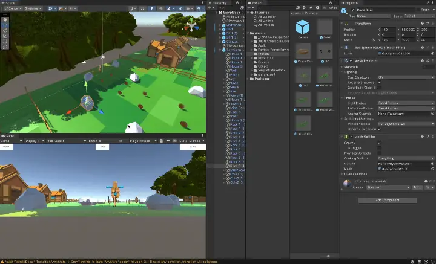Select the Canvas object in Hierarchy

click(x=232, y=42)
